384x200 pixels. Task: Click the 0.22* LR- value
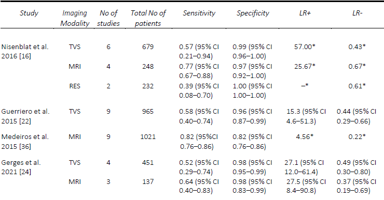[x=357, y=136]
